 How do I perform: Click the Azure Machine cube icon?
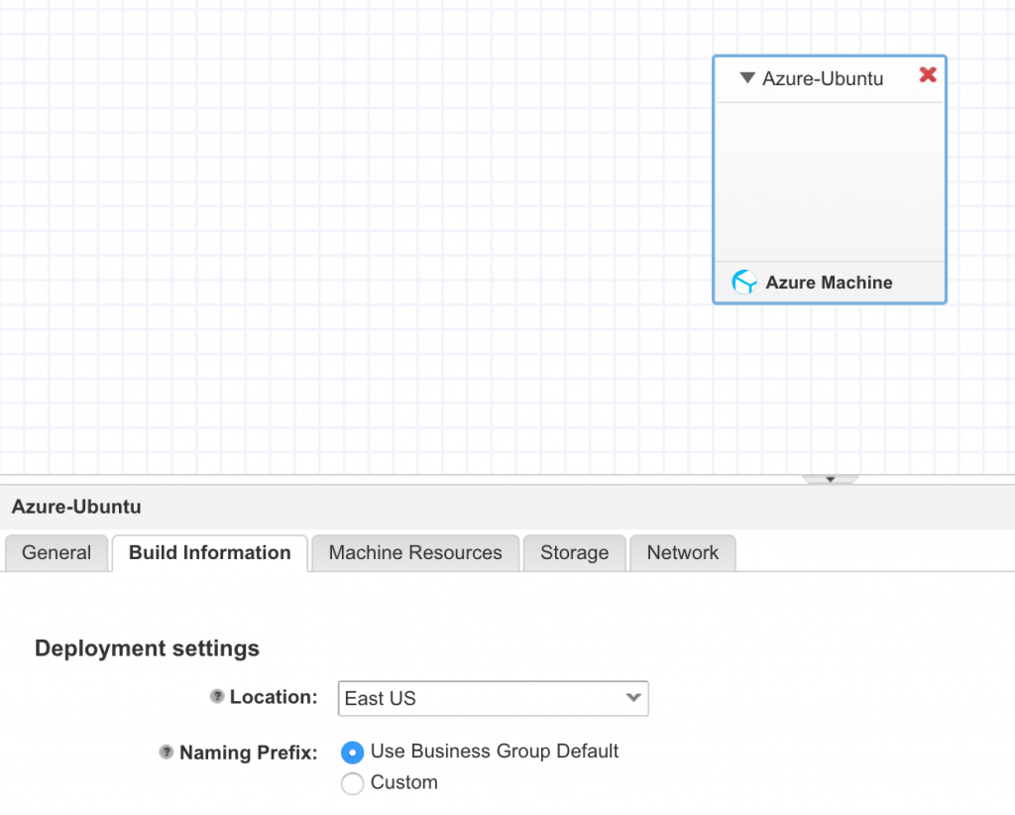pyautogui.click(x=743, y=283)
